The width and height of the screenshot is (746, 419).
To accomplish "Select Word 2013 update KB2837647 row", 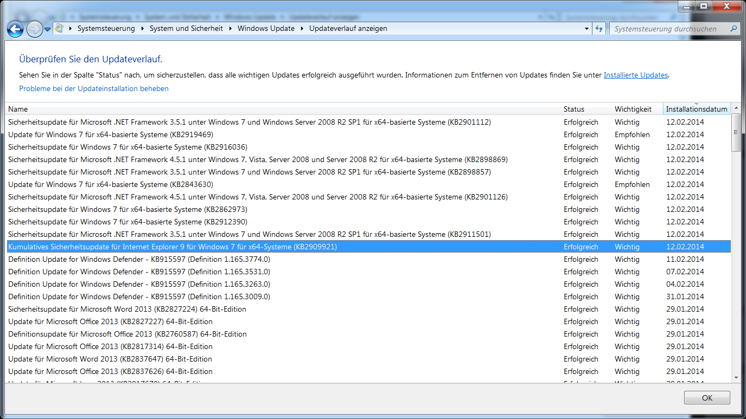I will pyautogui.click(x=368, y=359).
